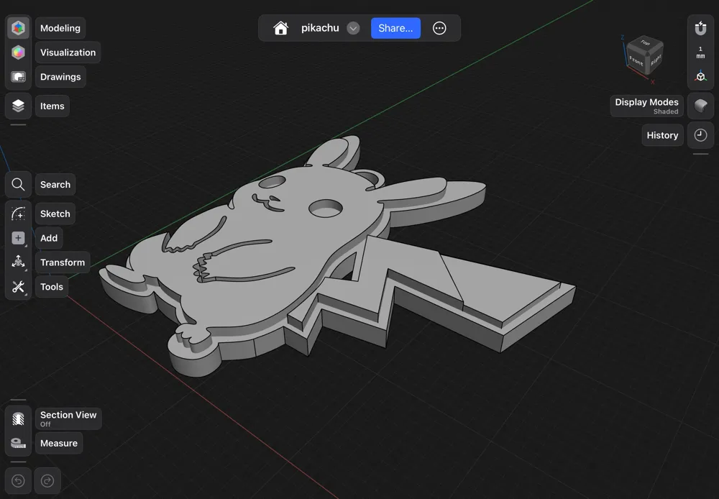
Task: Open the Visualization color sphere icon
Action: coord(18,52)
